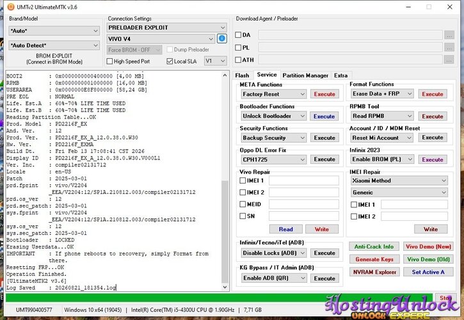The height and width of the screenshot is (320, 464).
Task: Browse for ATH file with the ellipsis button
Action: coord(449,60)
